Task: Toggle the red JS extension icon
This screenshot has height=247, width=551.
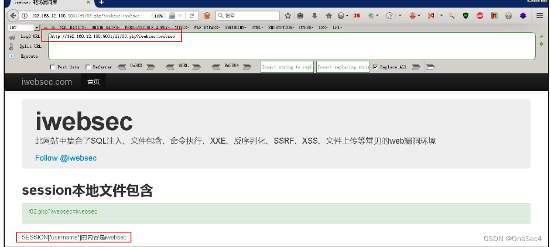Action: [x=357, y=16]
